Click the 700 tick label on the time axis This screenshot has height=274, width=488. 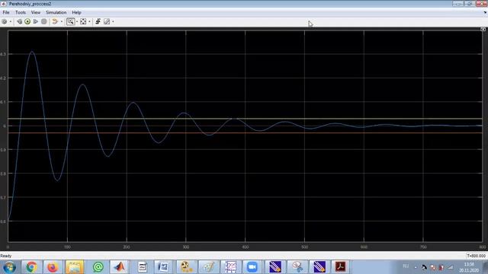423,247
